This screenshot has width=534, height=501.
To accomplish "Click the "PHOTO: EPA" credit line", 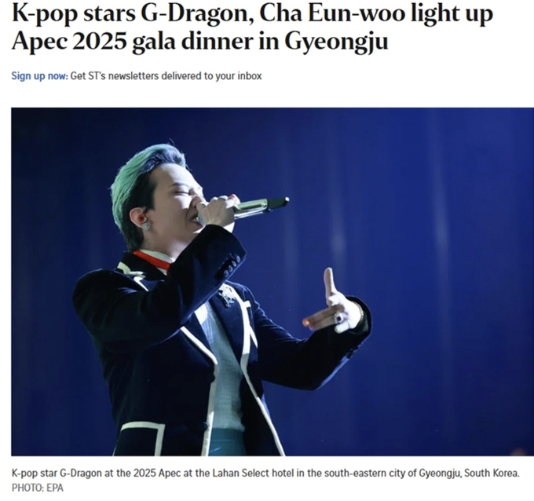I will click(x=38, y=488).
